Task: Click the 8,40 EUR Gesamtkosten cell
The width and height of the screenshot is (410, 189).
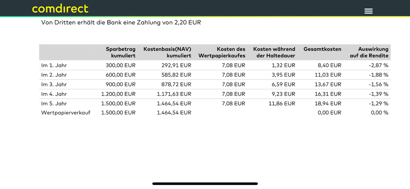Action: 329,65
